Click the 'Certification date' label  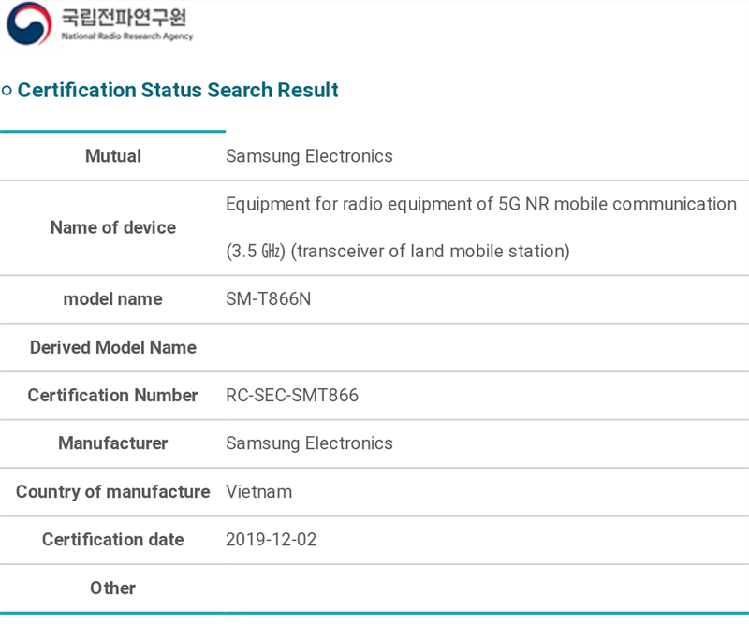pos(113,540)
